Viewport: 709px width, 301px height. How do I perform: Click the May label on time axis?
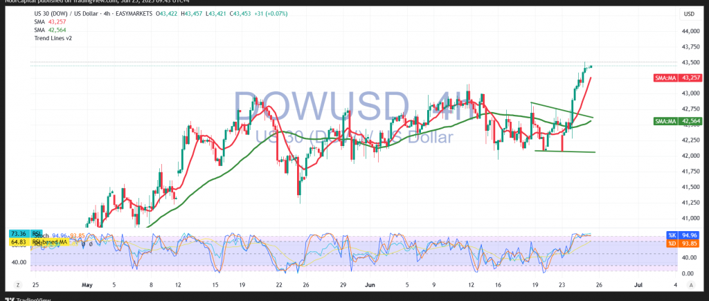(x=87, y=285)
